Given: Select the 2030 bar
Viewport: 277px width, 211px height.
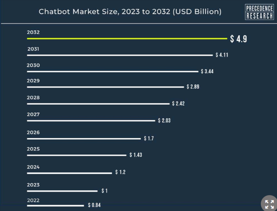Looking at the screenshot, I should (x=112, y=71).
